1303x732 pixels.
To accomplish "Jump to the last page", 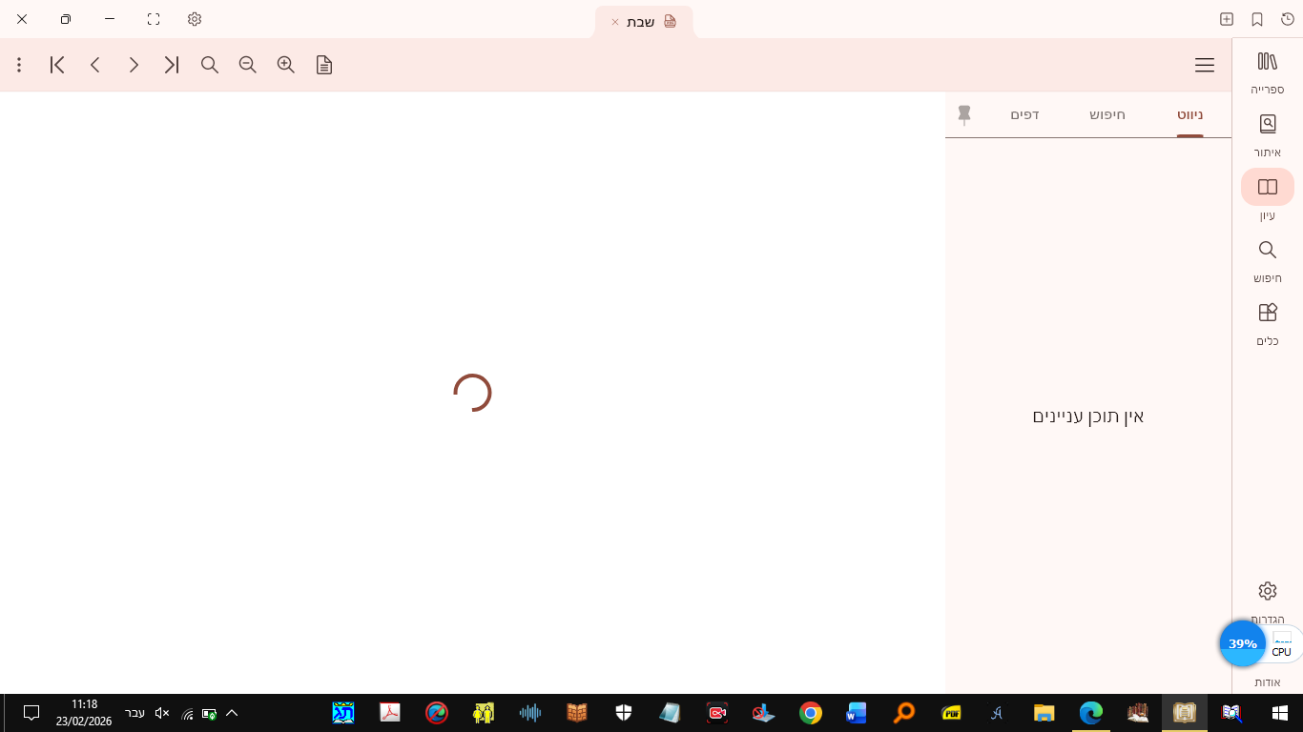I will coord(172,65).
